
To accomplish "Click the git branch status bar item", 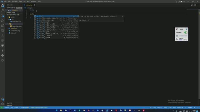I will pyautogui.click(x=7, y=108).
